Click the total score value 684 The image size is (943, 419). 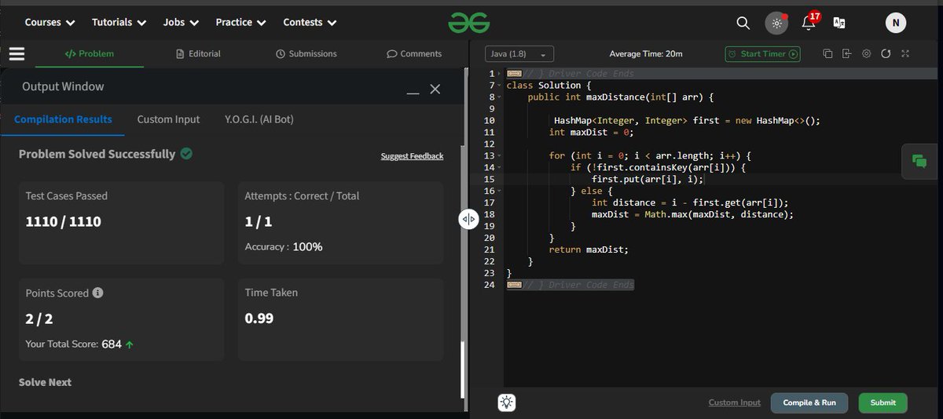point(112,344)
